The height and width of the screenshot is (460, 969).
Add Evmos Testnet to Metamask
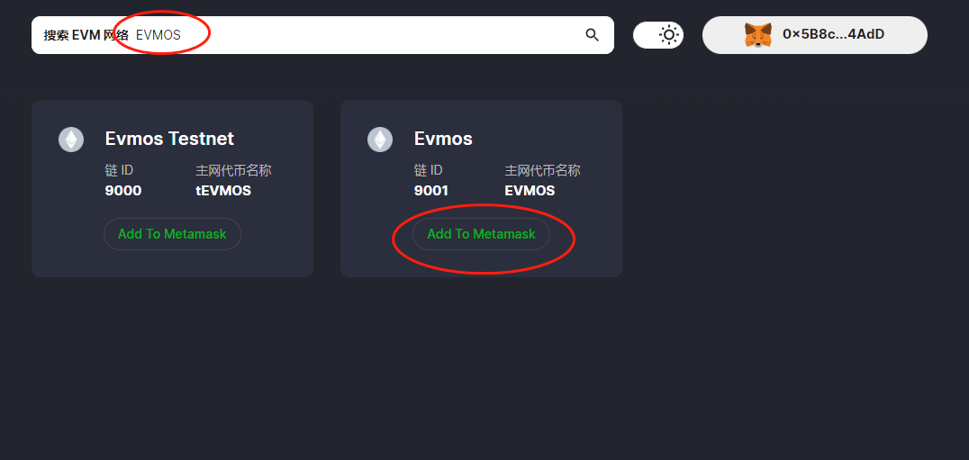[172, 234]
